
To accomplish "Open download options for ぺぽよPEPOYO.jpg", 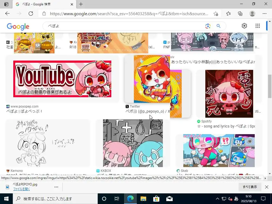I will (56, 187).
